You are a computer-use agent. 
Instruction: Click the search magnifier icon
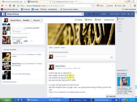point(82,14)
